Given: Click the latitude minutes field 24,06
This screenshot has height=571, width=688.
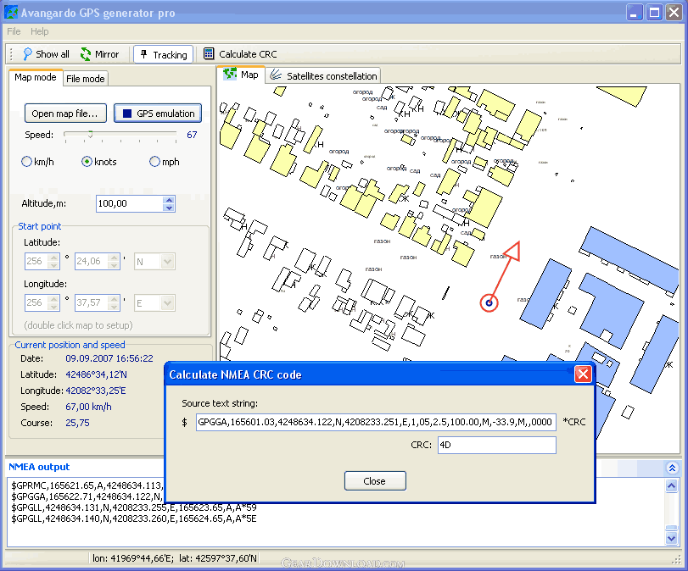Looking at the screenshot, I should click(x=92, y=261).
